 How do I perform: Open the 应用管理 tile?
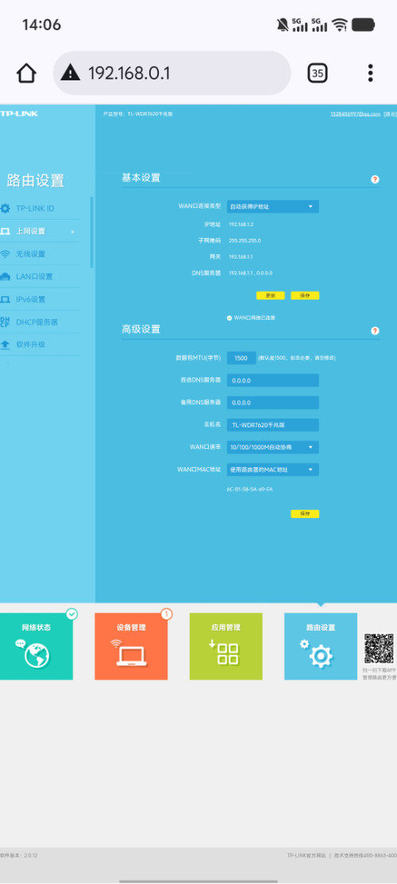(x=226, y=646)
